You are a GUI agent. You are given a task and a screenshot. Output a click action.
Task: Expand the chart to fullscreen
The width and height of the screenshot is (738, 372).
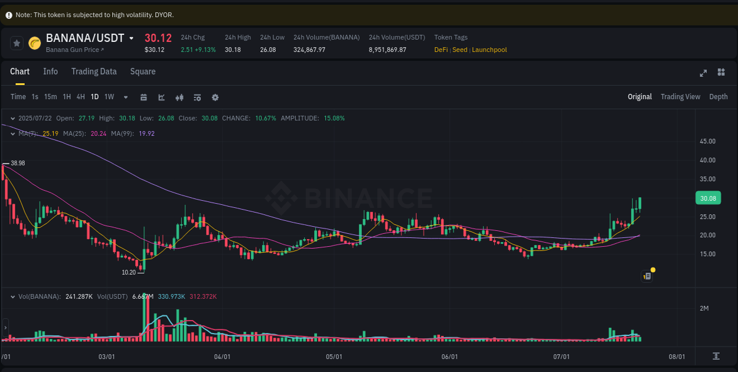pos(703,73)
